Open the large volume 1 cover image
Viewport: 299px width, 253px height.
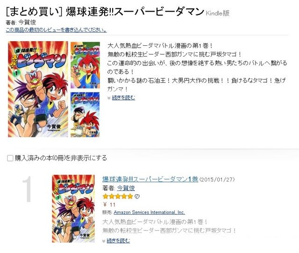[x=38, y=89]
